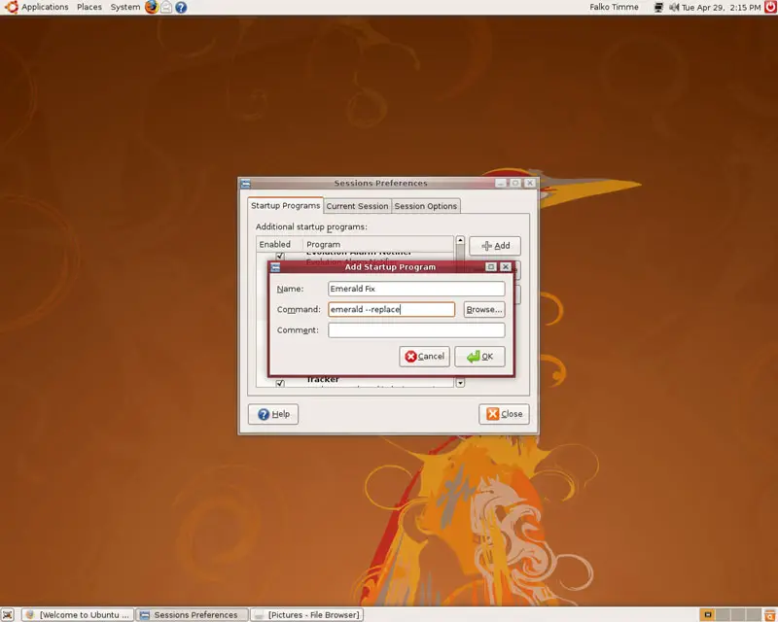Viewport: 778px width, 622px height.
Task: Focus the Name field containing Emerald Fix
Action: [x=416, y=289]
